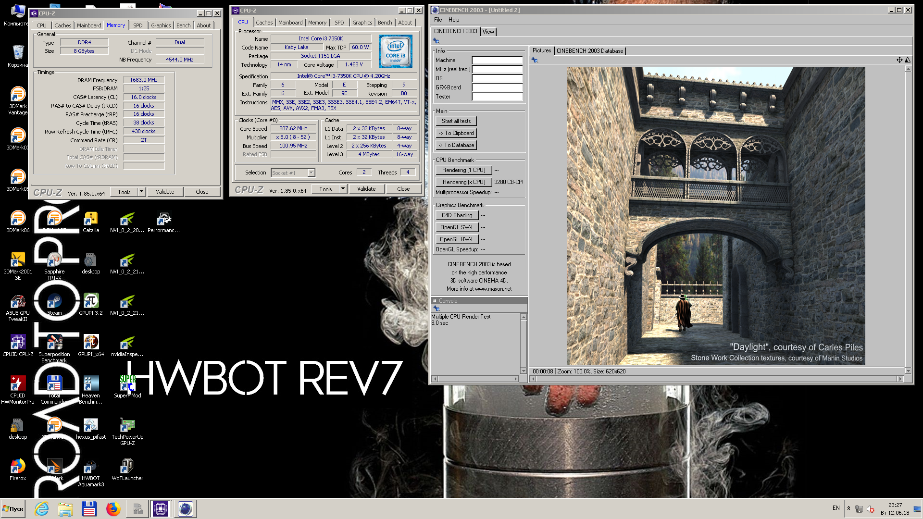The width and height of the screenshot is (923, 519).
Task: Open the Performance desktop shortcut
Action: (x=163, y=221)
